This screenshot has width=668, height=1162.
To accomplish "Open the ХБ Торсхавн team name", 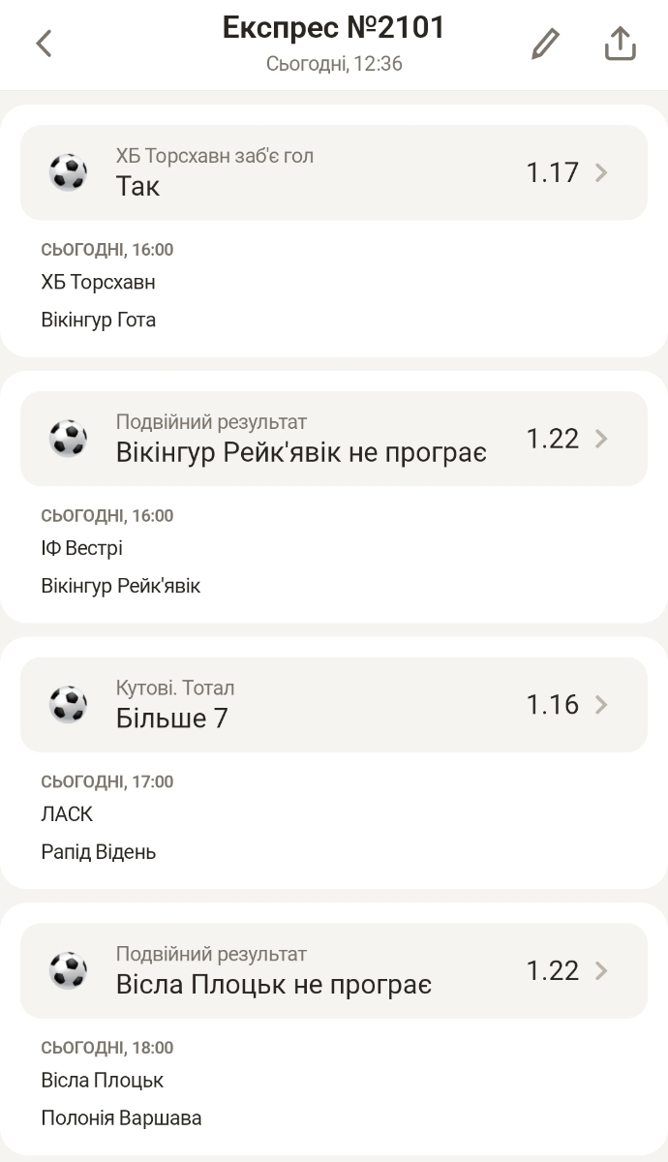I will point(98,283).
